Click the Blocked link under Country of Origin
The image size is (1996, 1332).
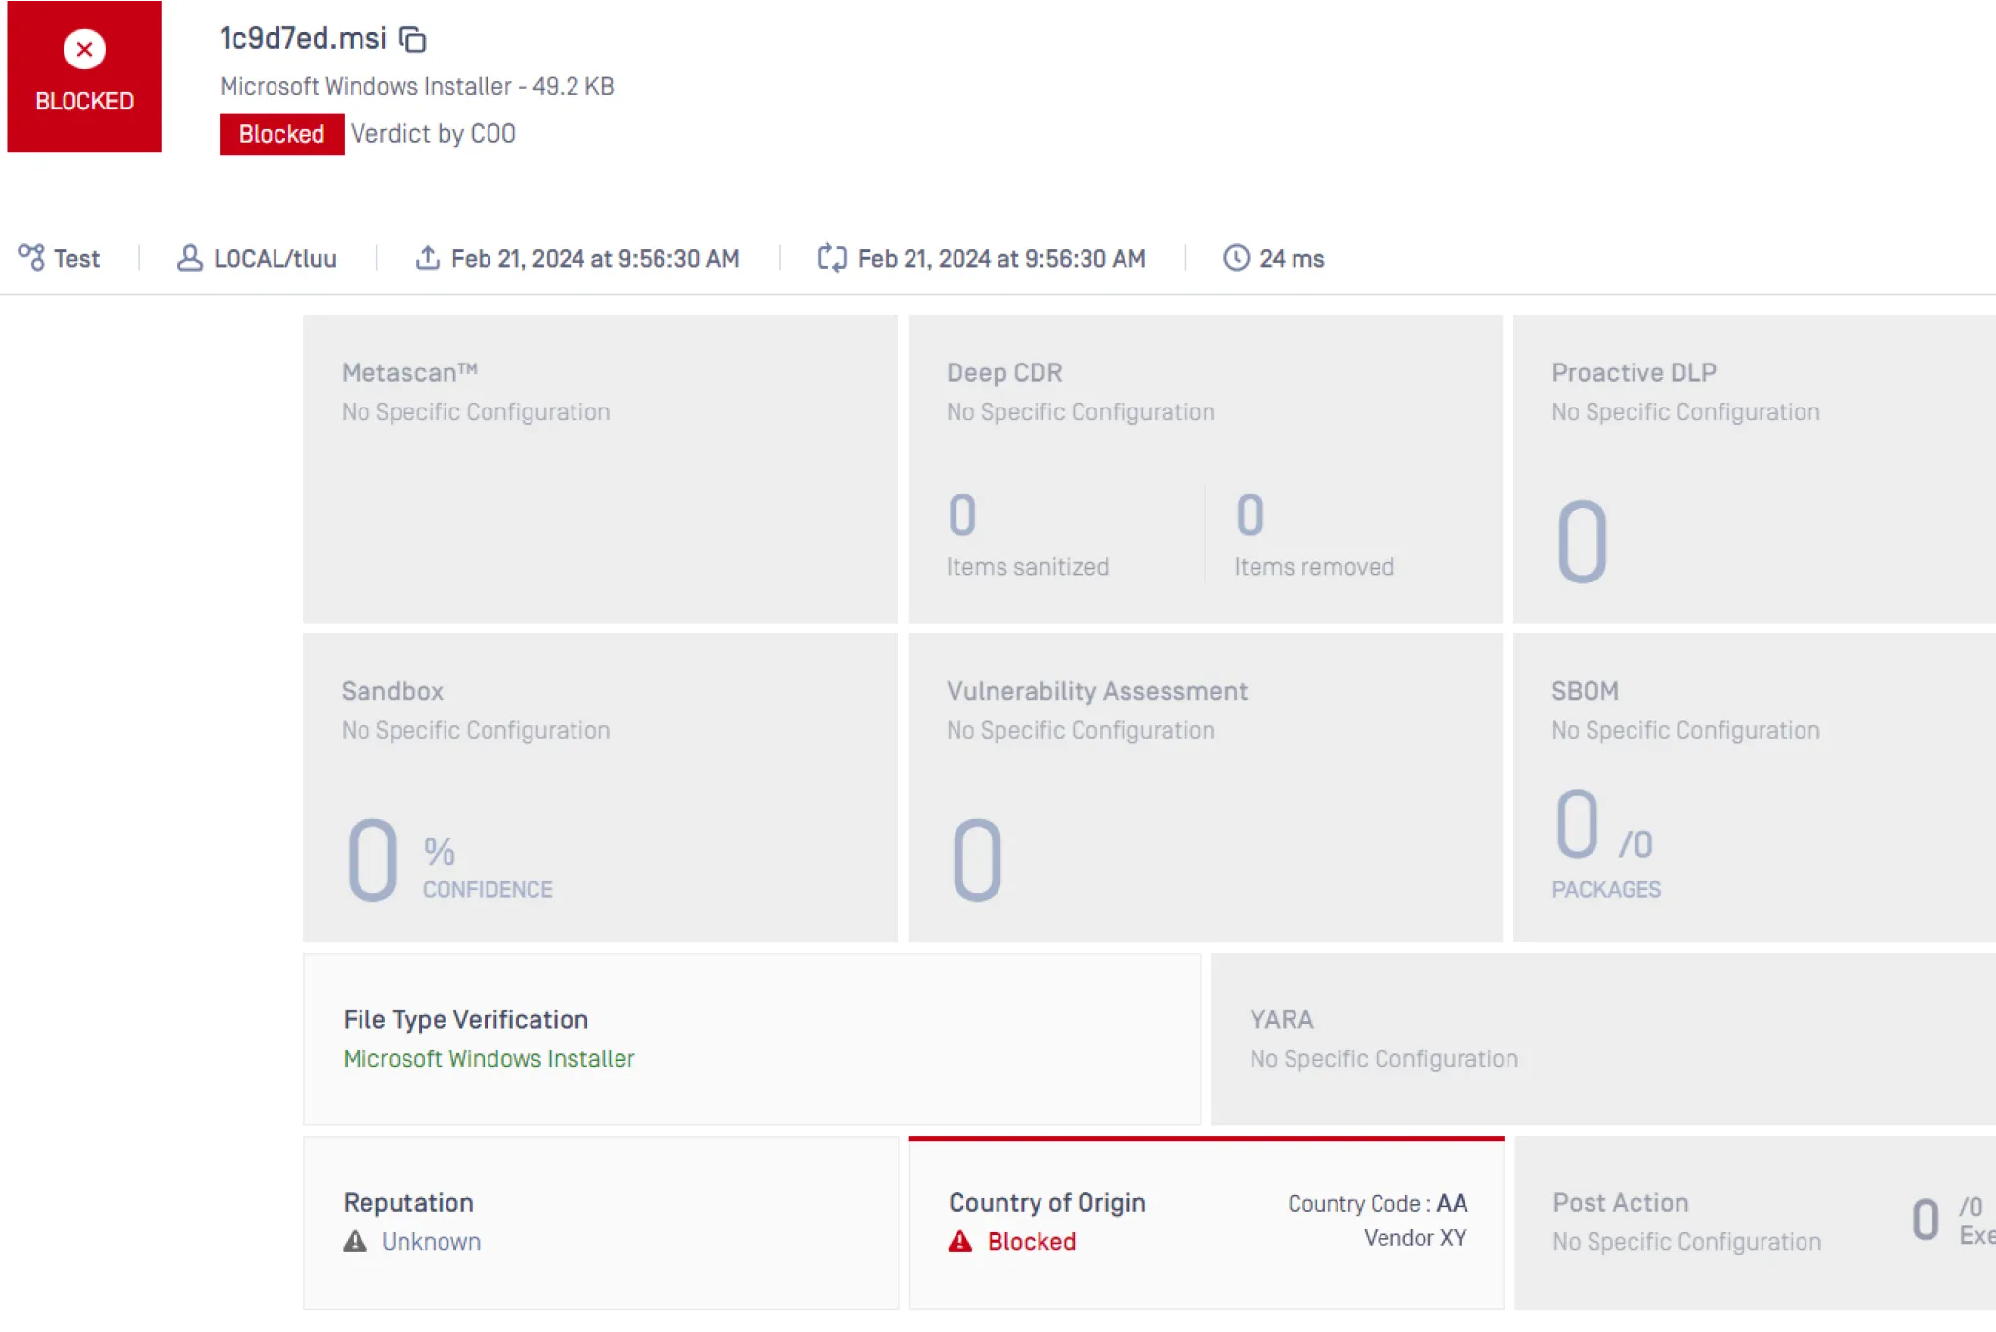(x=1031, y=1242)
